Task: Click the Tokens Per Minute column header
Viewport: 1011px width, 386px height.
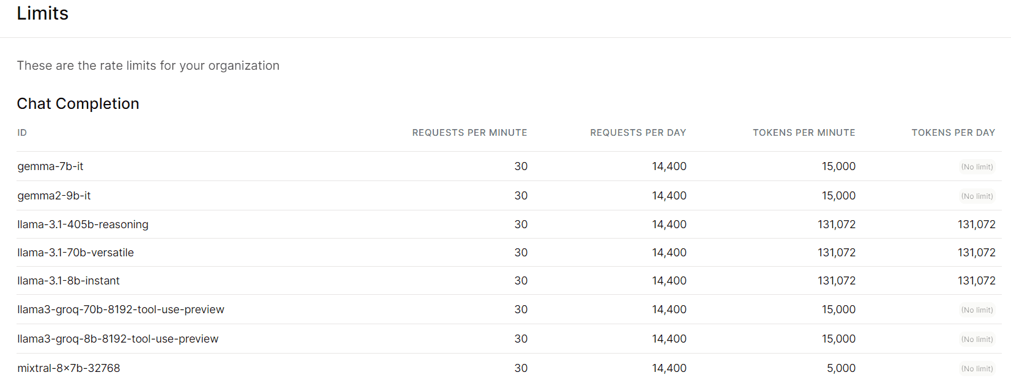Action: (804, 133)
